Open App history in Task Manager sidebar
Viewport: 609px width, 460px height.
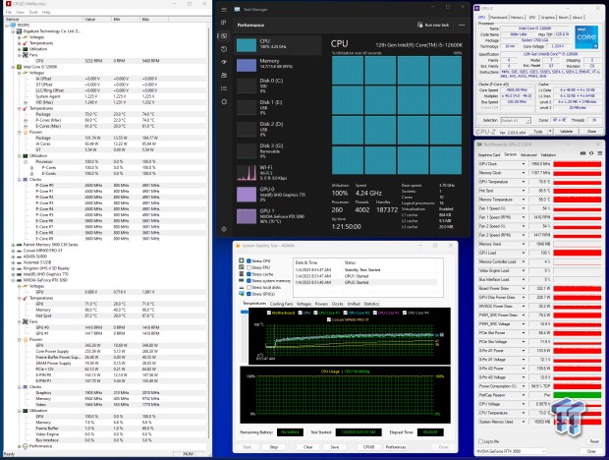224,49
